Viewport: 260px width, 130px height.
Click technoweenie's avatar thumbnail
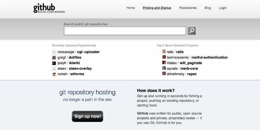coord(164,57)
